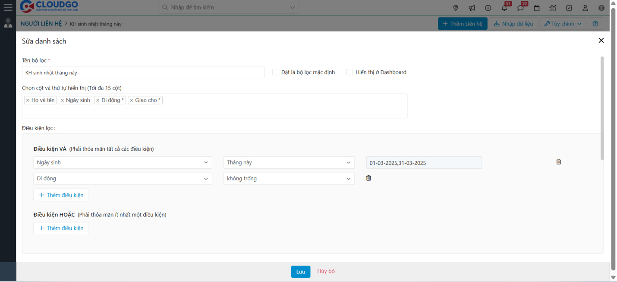Open the calendar icon in top bar
Screen dimensions: 617x282
click(x=537, y=8)
